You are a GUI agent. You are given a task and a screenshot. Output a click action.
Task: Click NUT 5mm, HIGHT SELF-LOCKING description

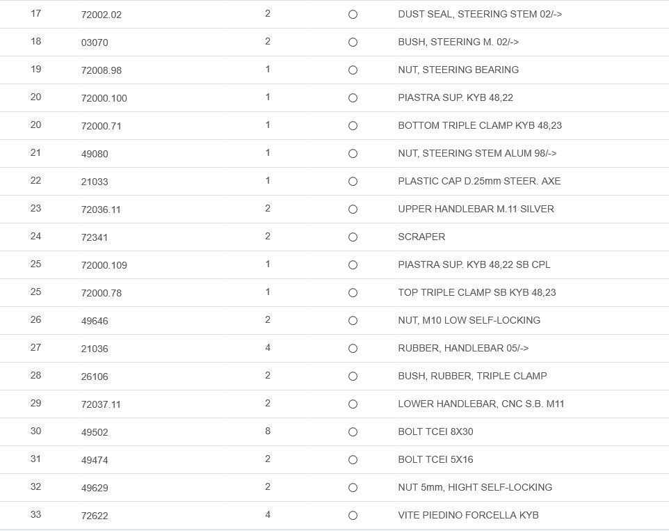click(475, 487)
